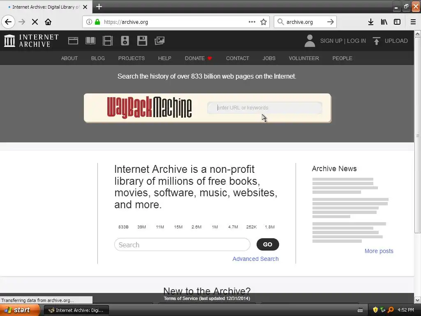This screenshot has height=316, width=421.
Task: Stop loading the page
Action: 35,22
